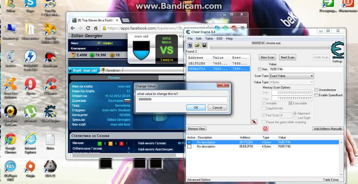The width and height of the screenshot is (358, 184).
Task: Click the scan Value field showing 76951746
Action: tap(306, 69)
